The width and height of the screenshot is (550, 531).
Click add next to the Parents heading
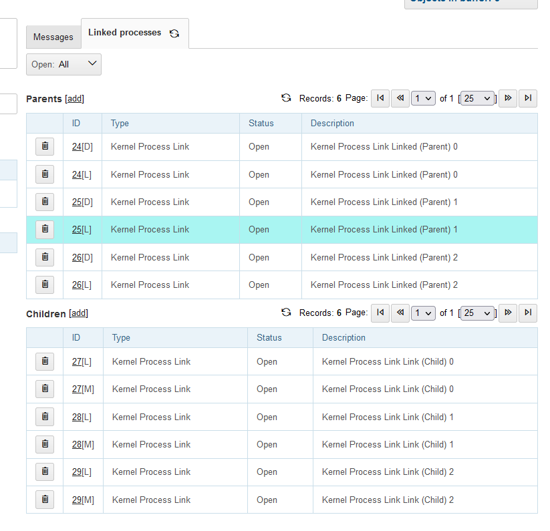74,98
